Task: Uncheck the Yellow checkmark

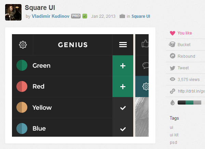Action: point(123,108)
